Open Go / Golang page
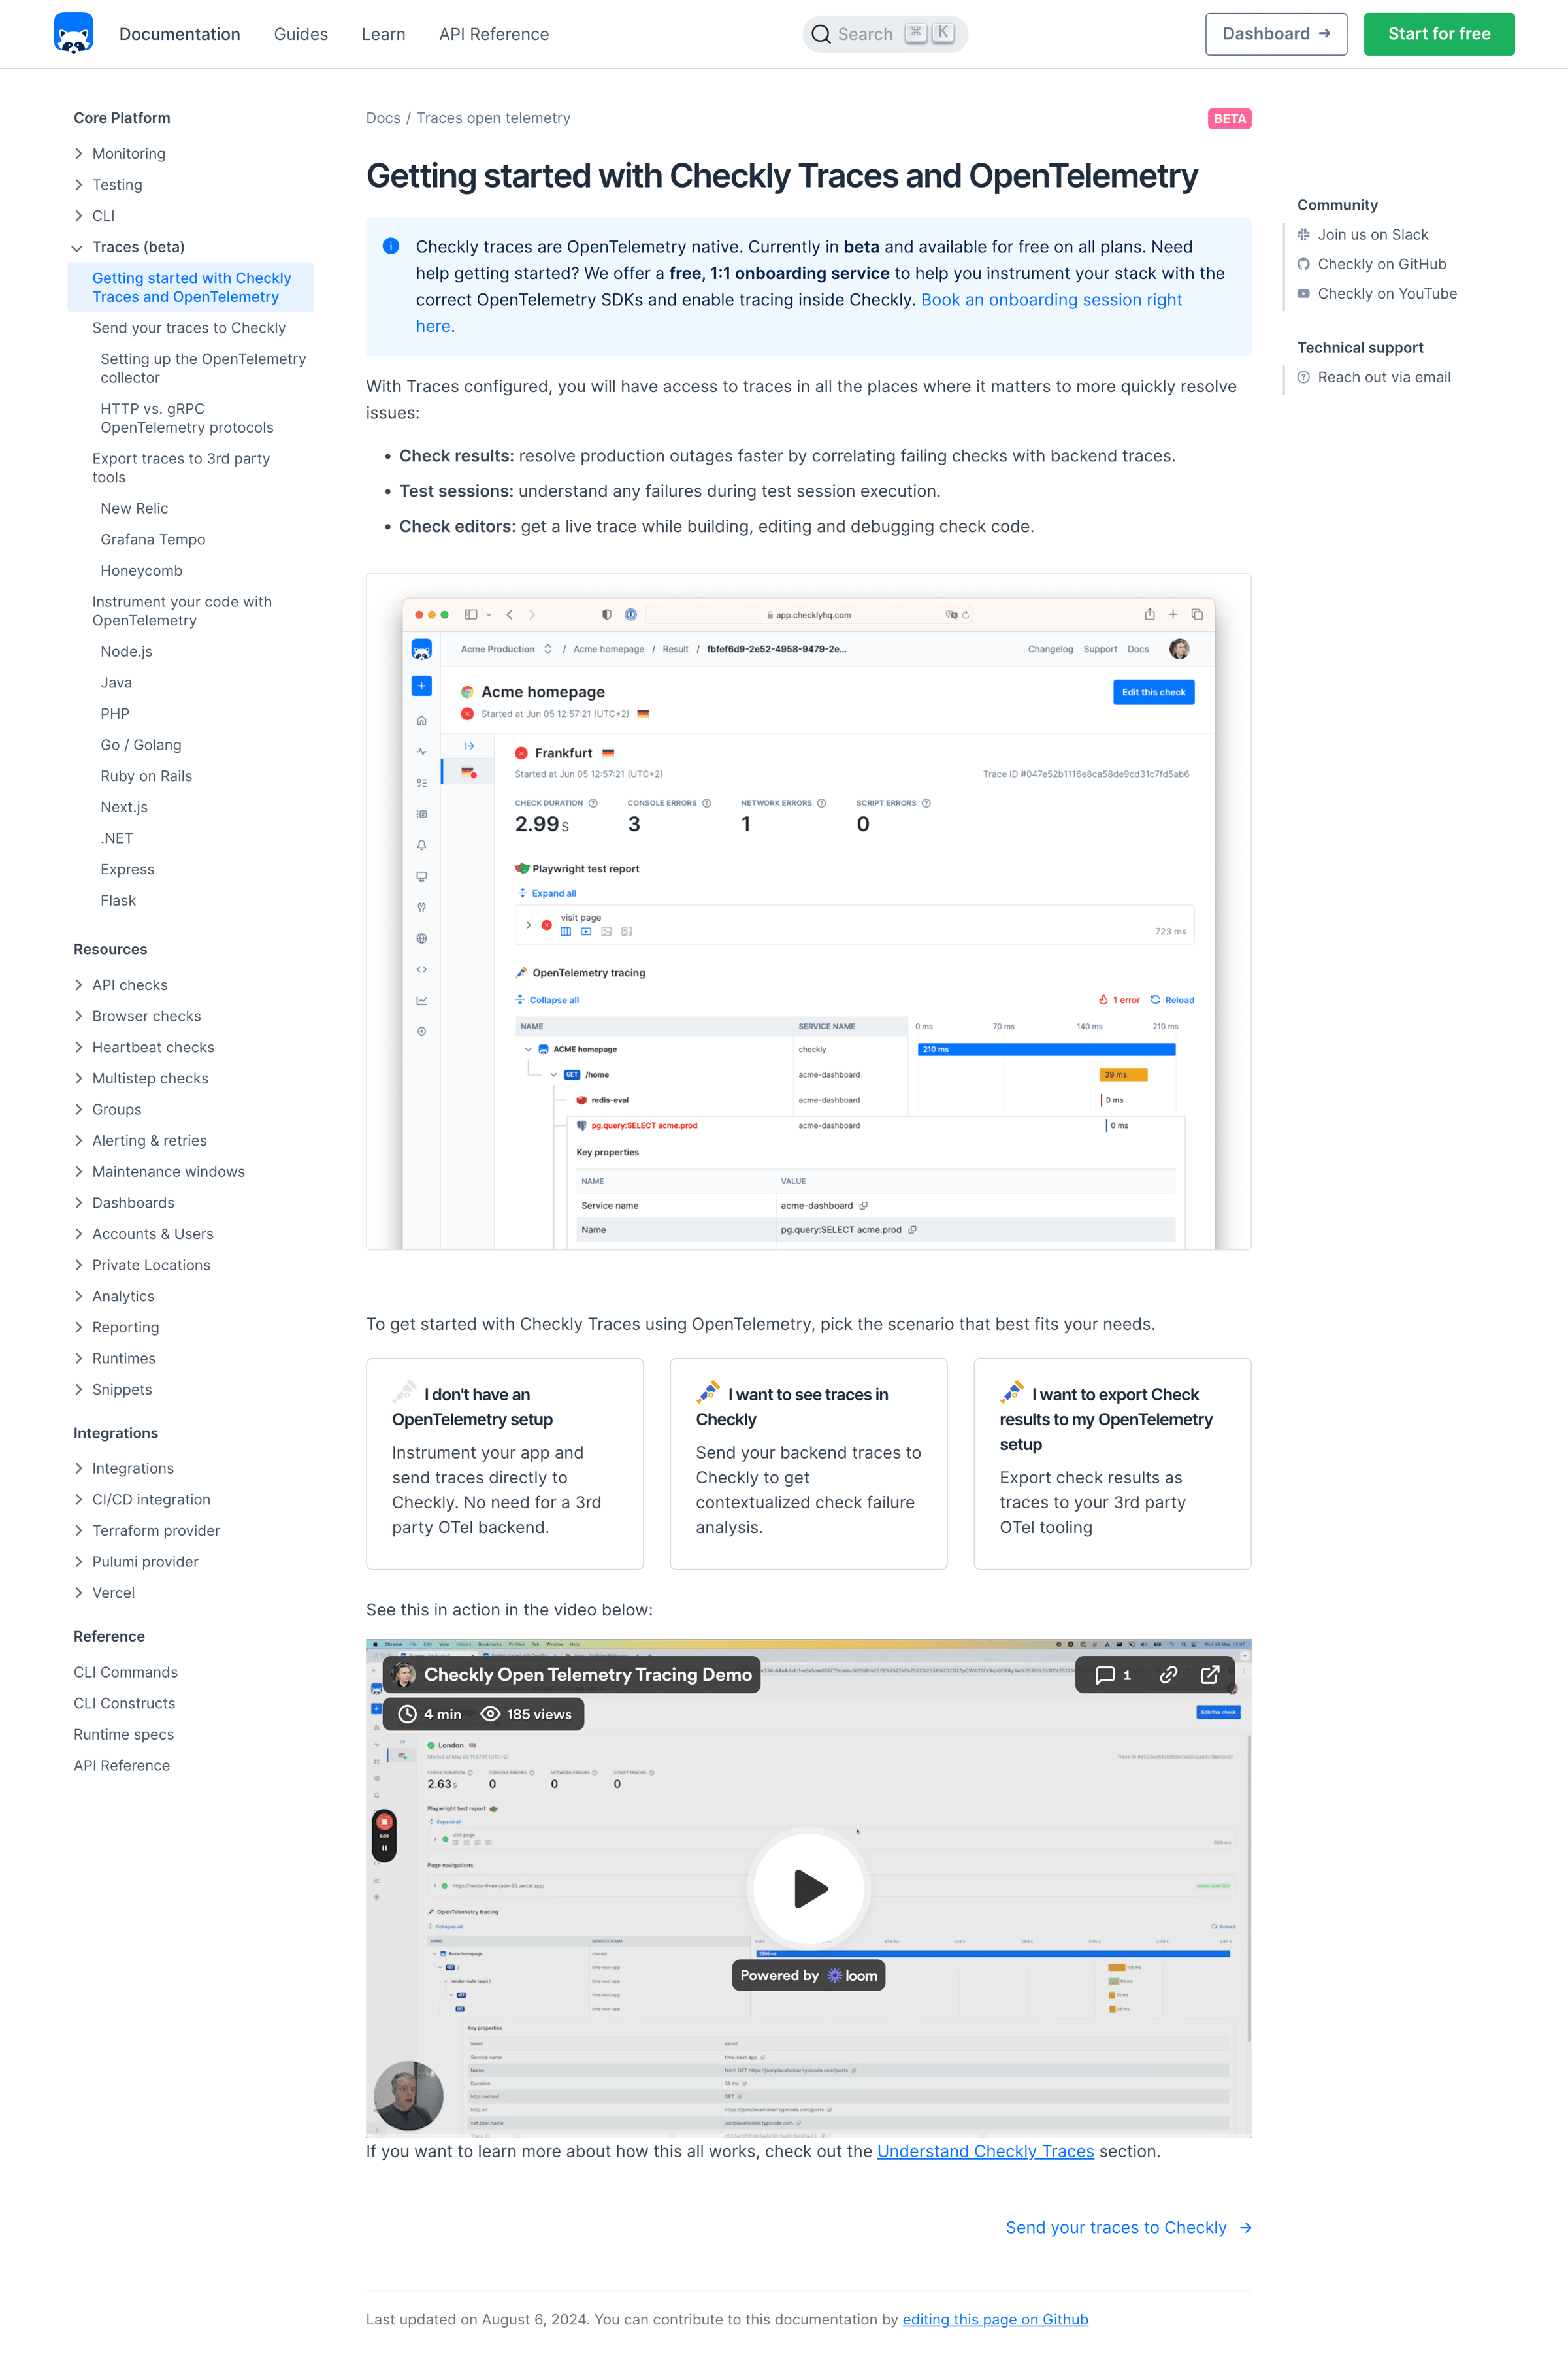1568x2365 pixels. (141, 745)
